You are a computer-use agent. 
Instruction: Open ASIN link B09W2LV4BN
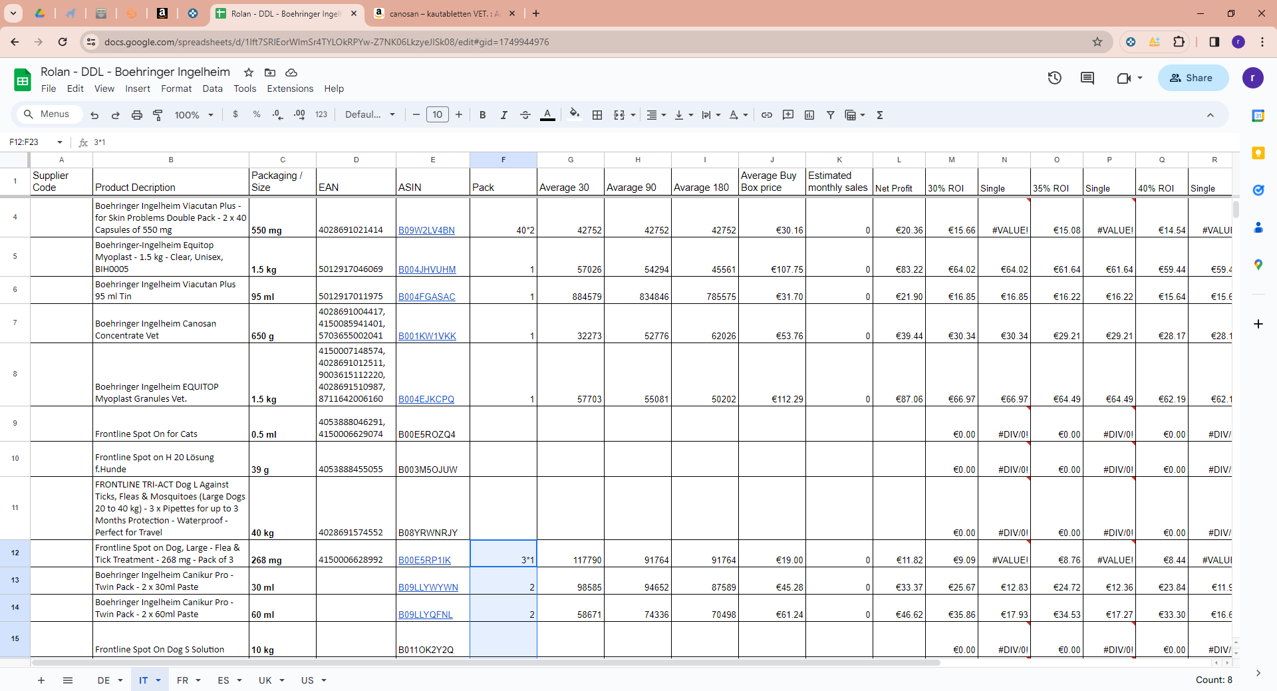point(426,230)
